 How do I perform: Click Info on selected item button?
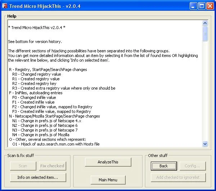pos(38,177)
